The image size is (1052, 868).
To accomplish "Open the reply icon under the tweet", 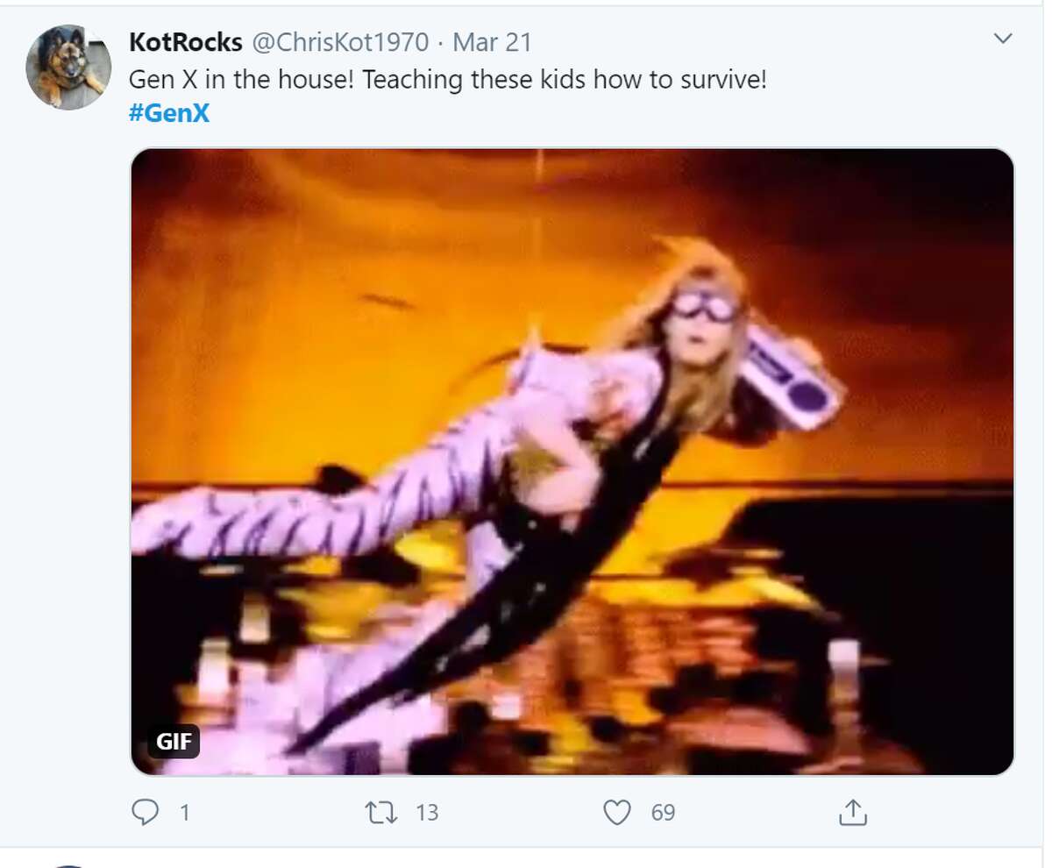I will coord(144,813).
